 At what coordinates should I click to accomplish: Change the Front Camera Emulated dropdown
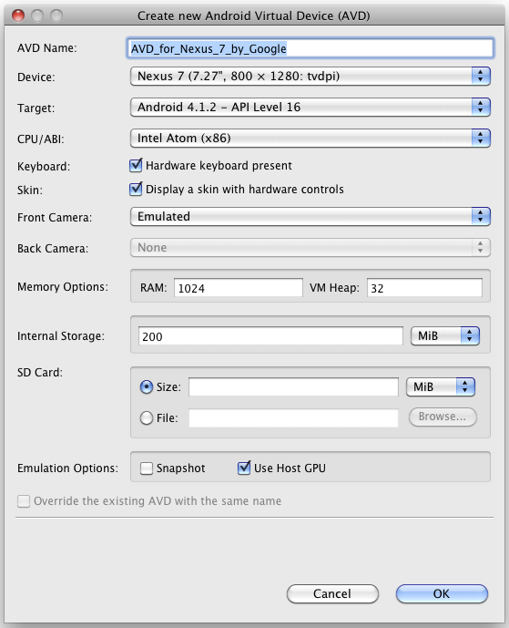click(x=310, y=216)
